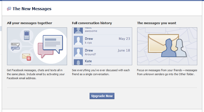Click the 'June 18' date text
The width and height of the screenshot is (204, 112).
pyautogui.click(x=124, y=50)
